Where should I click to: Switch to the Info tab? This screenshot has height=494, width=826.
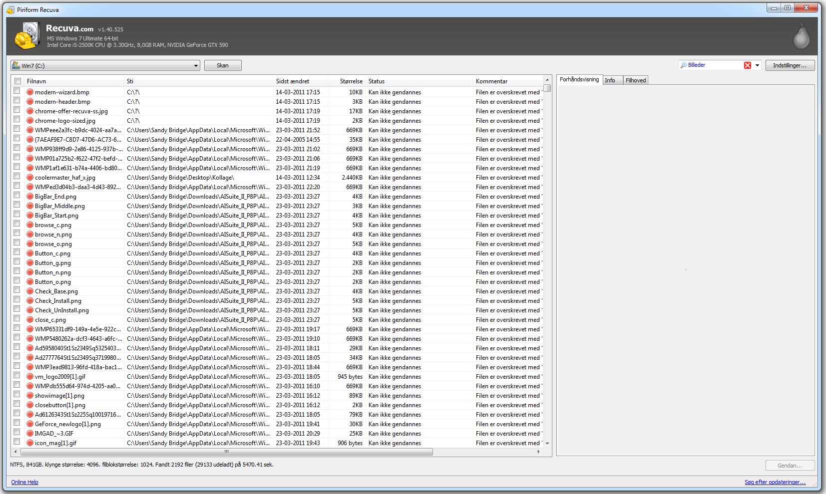pos(610,80)
